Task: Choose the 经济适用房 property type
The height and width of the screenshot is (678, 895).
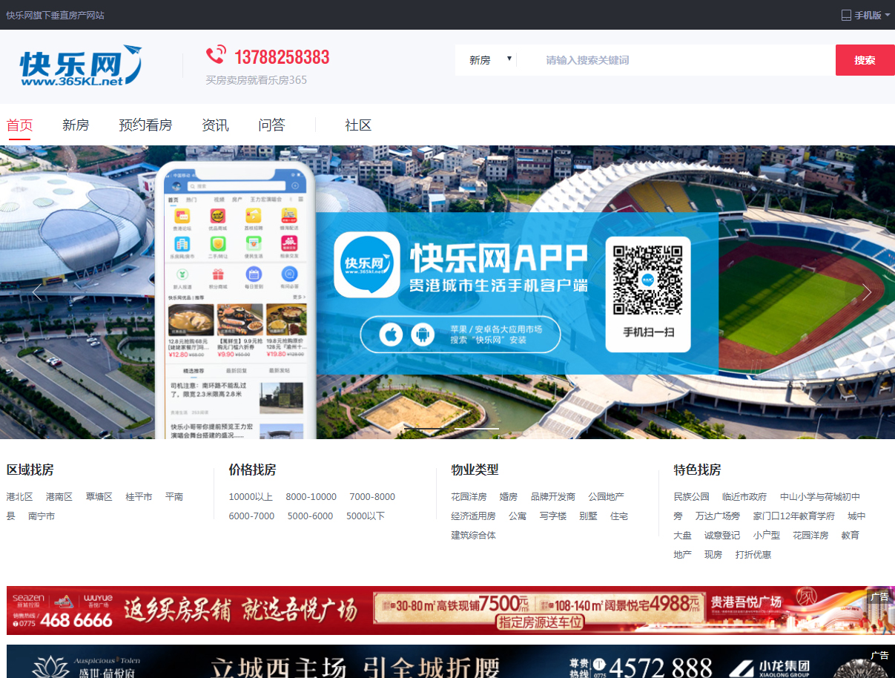Action: (473, 516)
